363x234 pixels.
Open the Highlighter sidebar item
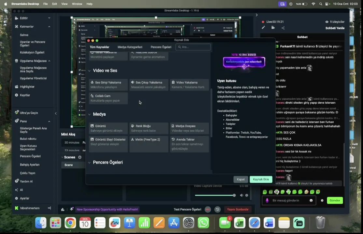tap(27, 87)
